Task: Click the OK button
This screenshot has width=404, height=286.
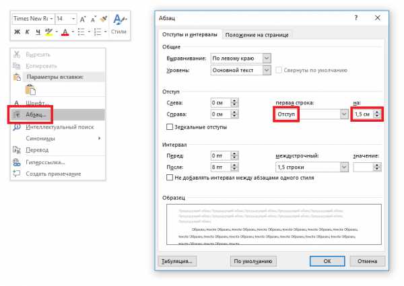Action: 327,261
